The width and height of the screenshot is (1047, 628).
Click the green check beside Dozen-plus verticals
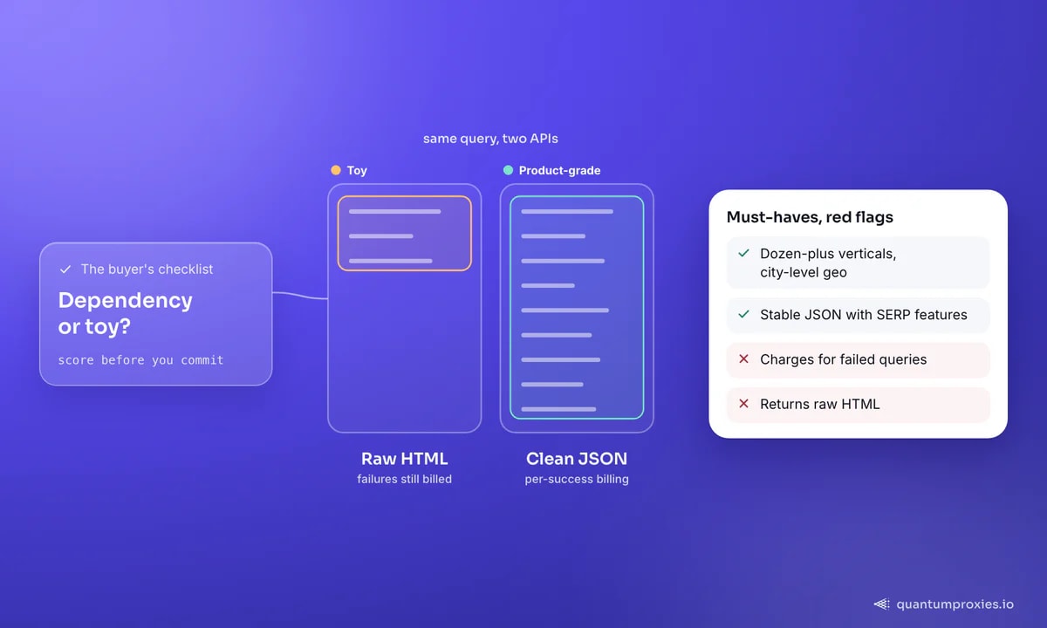(743, 254)
